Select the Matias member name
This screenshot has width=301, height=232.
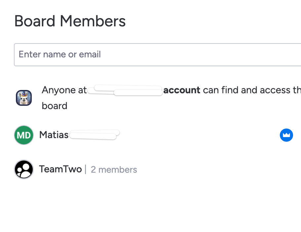tap(54, 135)
